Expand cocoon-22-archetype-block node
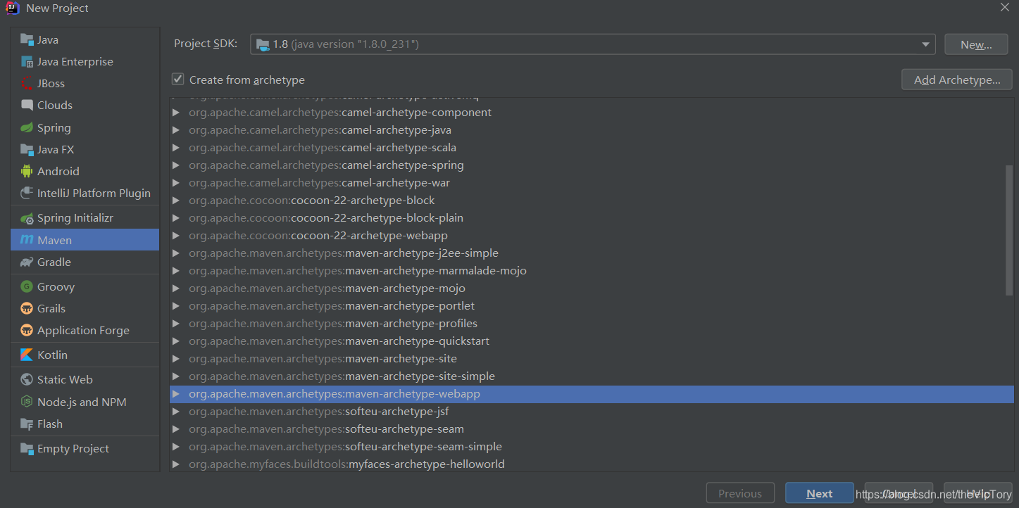Image resolution: width=1019 pixels, height=508 pixels. click(x=175, y=201)
